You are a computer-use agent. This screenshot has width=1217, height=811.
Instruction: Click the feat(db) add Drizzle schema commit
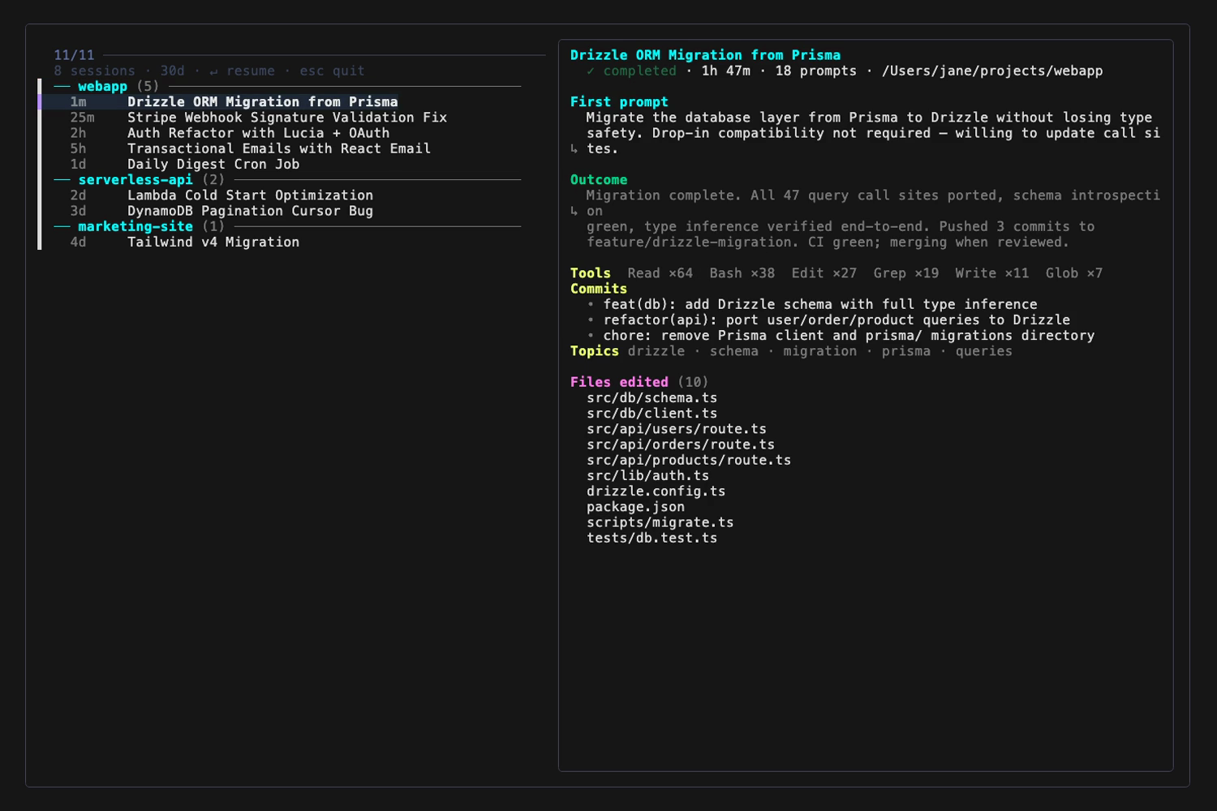point(820,304)
